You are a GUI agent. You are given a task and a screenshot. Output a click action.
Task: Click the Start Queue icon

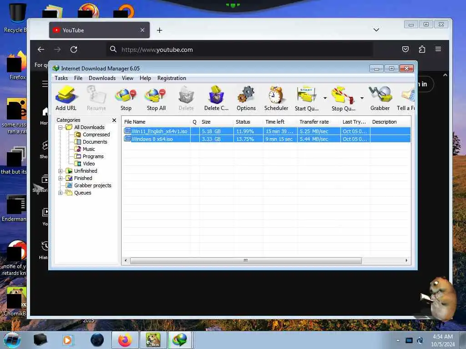(x=307, y=99)
